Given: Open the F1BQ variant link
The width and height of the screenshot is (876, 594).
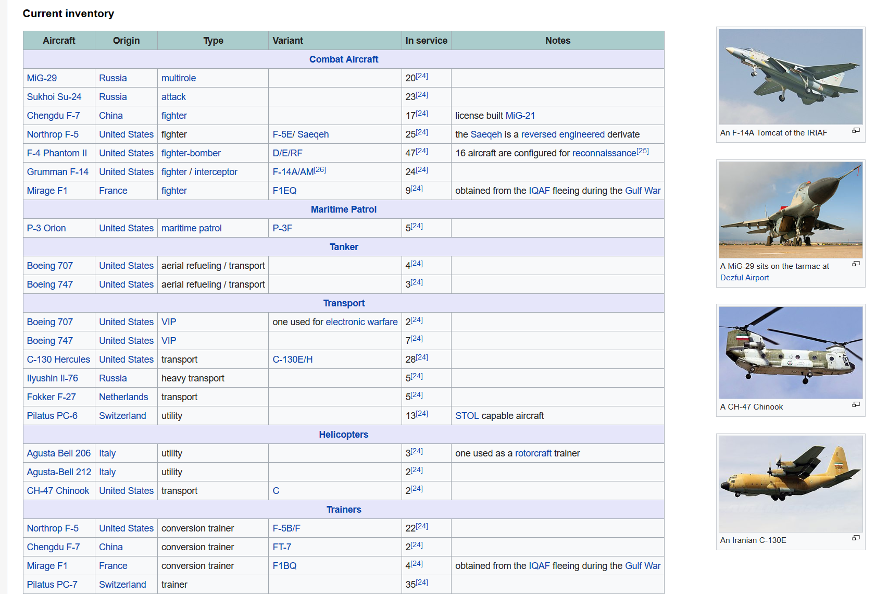Looking at the screenshot, I should pos(285,566).
